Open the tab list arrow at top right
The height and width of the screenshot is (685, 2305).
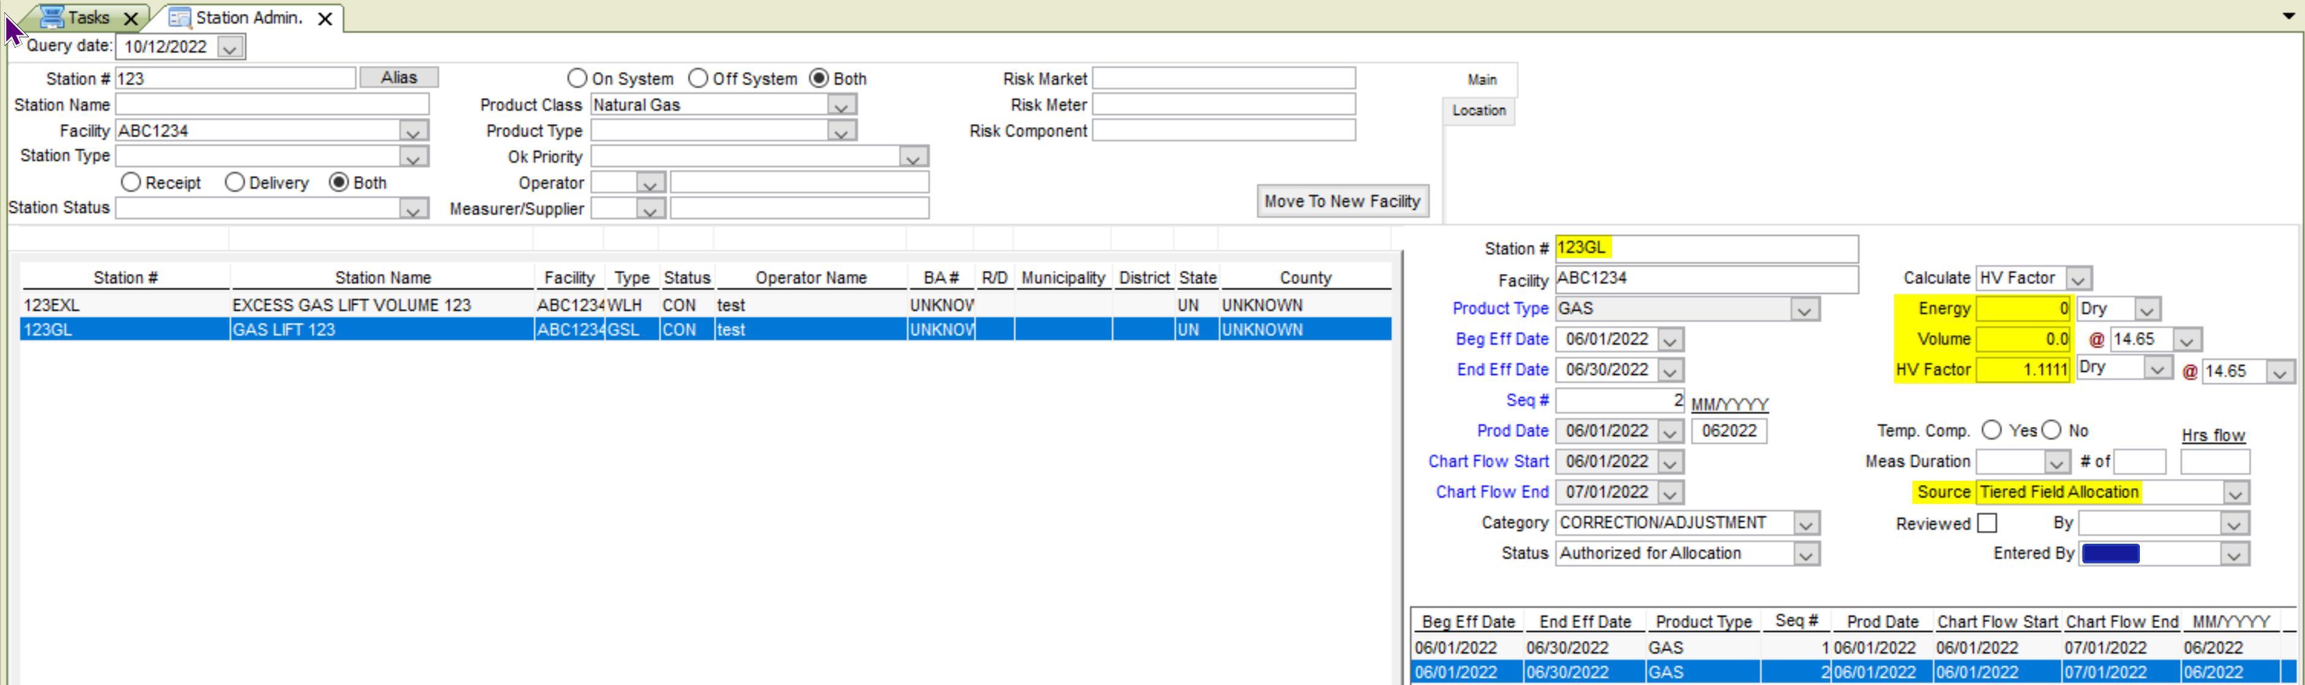[x=2288, y=15]
